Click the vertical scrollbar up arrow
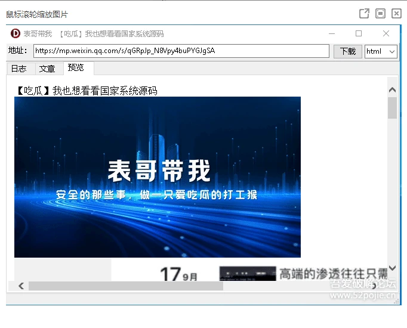Viewport: 407px width, 328px height. click(392, 90)
